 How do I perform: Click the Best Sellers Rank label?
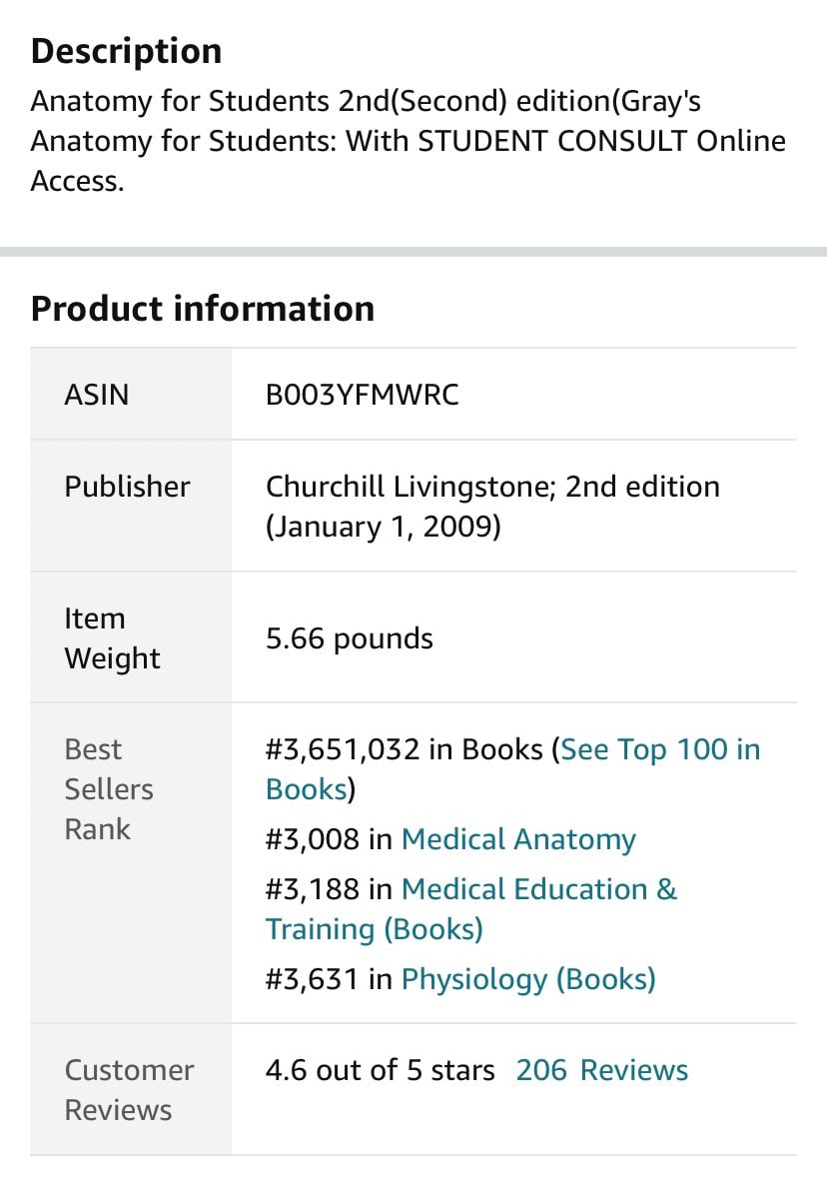(109, 789)
